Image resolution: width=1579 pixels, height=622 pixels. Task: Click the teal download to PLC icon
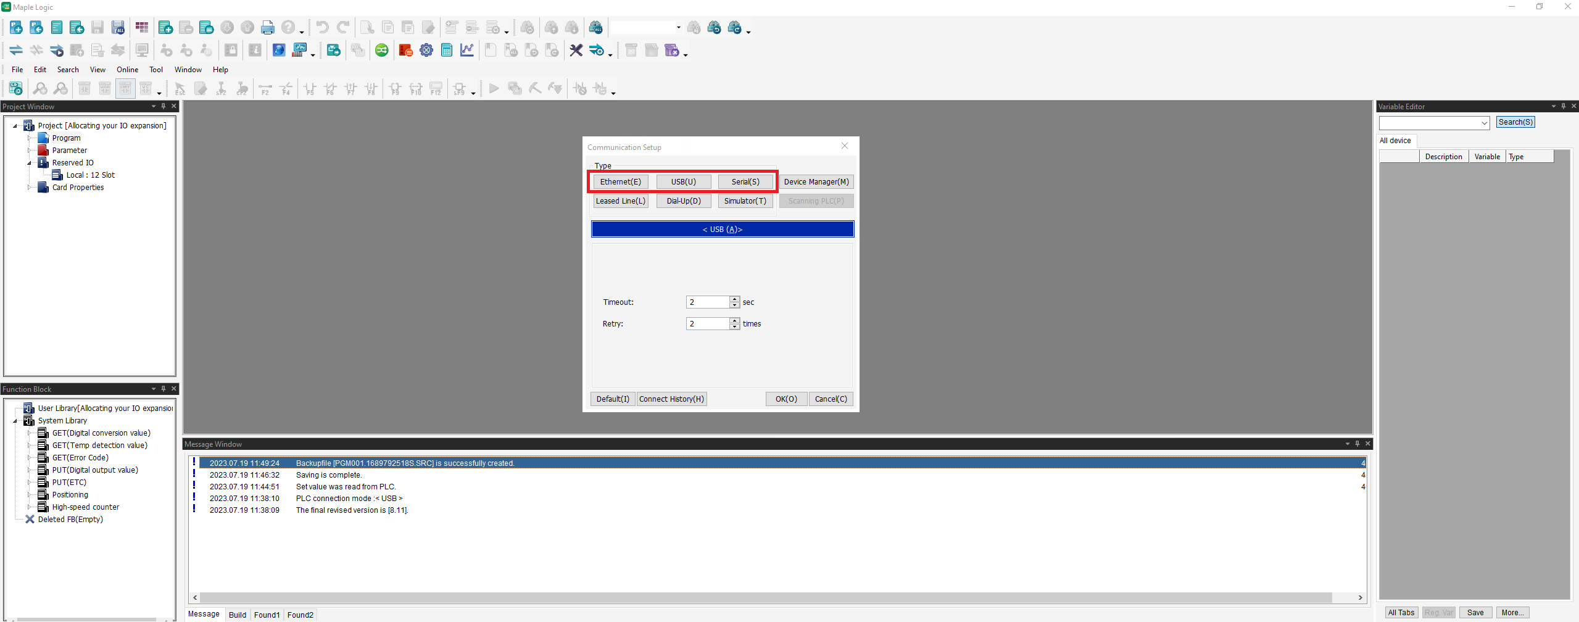(333, 51)
